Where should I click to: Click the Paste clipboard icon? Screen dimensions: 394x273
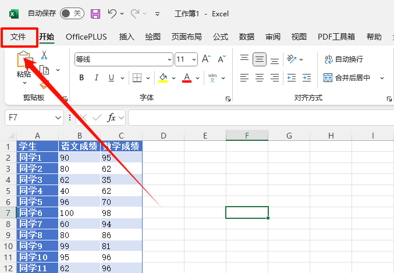tap(24, 59)
